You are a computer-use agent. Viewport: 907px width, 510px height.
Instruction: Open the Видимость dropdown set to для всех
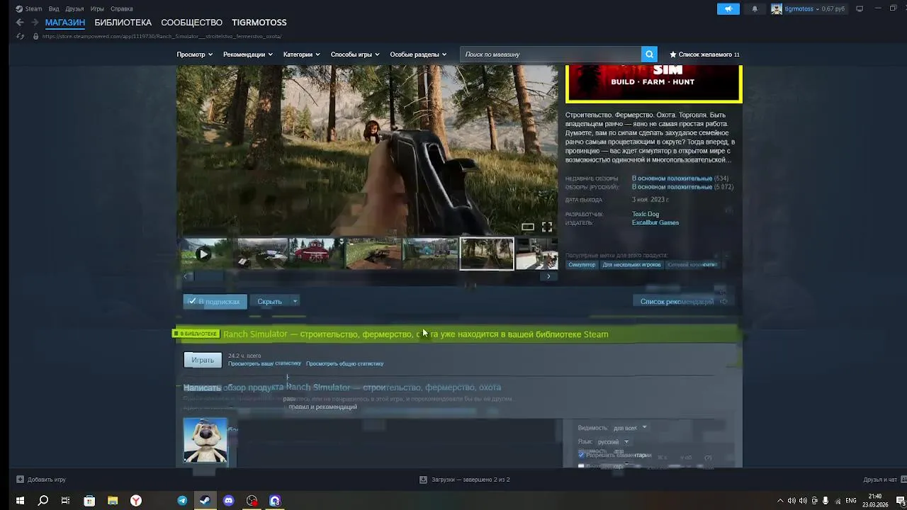[630, 428]
